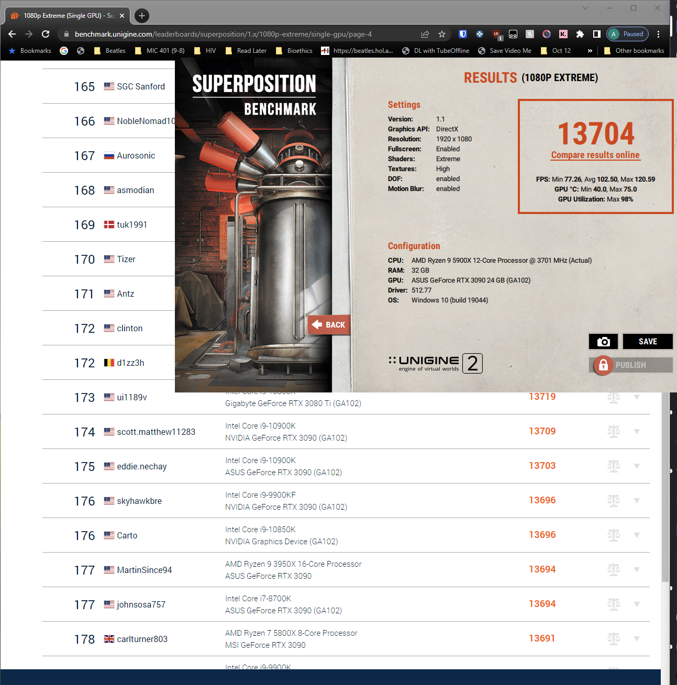
Task: Open the Bitwarden shield extension
Action: (x=463, y=34)
